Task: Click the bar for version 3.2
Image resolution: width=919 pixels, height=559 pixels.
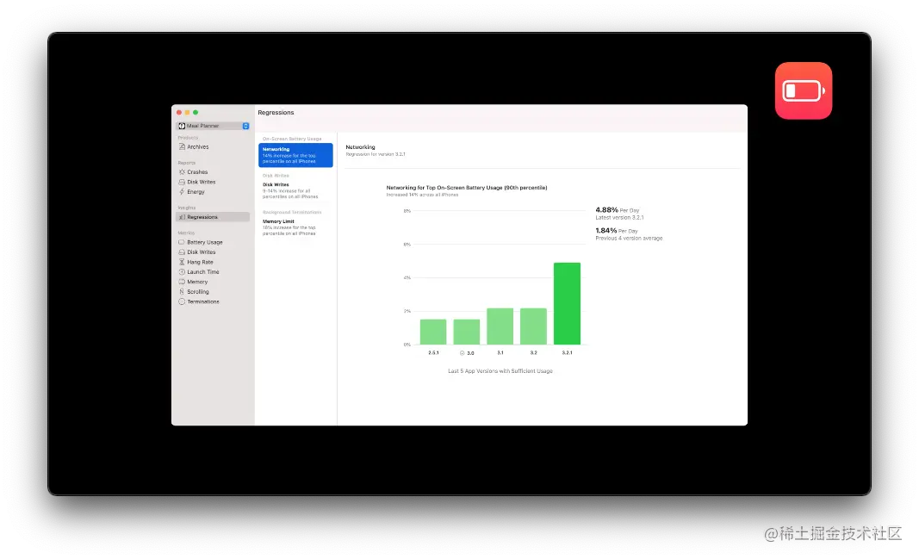Action: 533,326
